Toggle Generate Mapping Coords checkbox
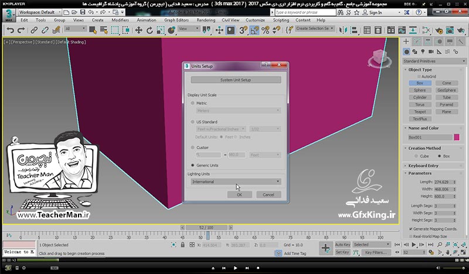Viewport: 469px width, 274px height. [x=411, y=229]
